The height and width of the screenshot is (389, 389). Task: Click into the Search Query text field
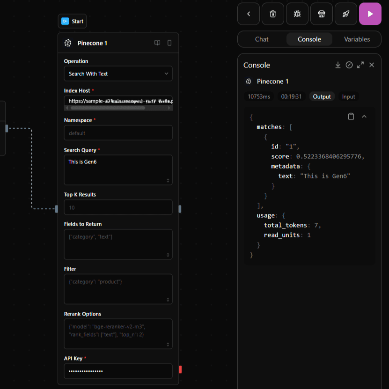click(x=118, y=169)
